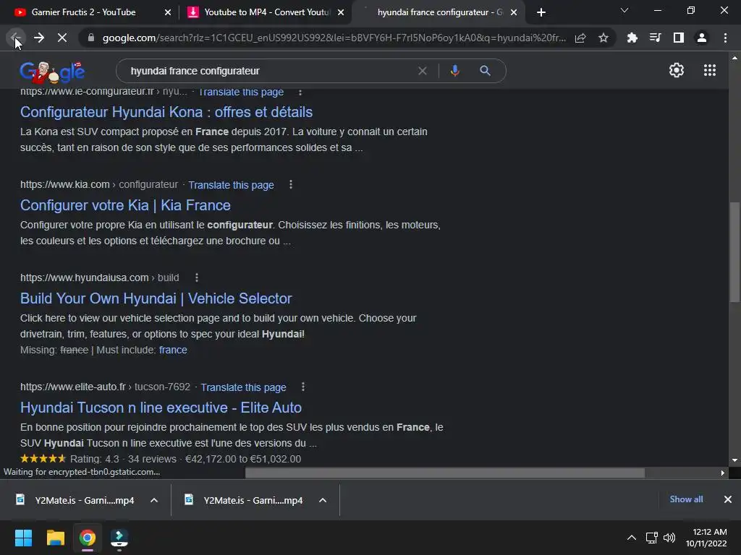Click Chrome icon in taskbar
Viewport: 741px width, 555px height.
coord(87,538)
